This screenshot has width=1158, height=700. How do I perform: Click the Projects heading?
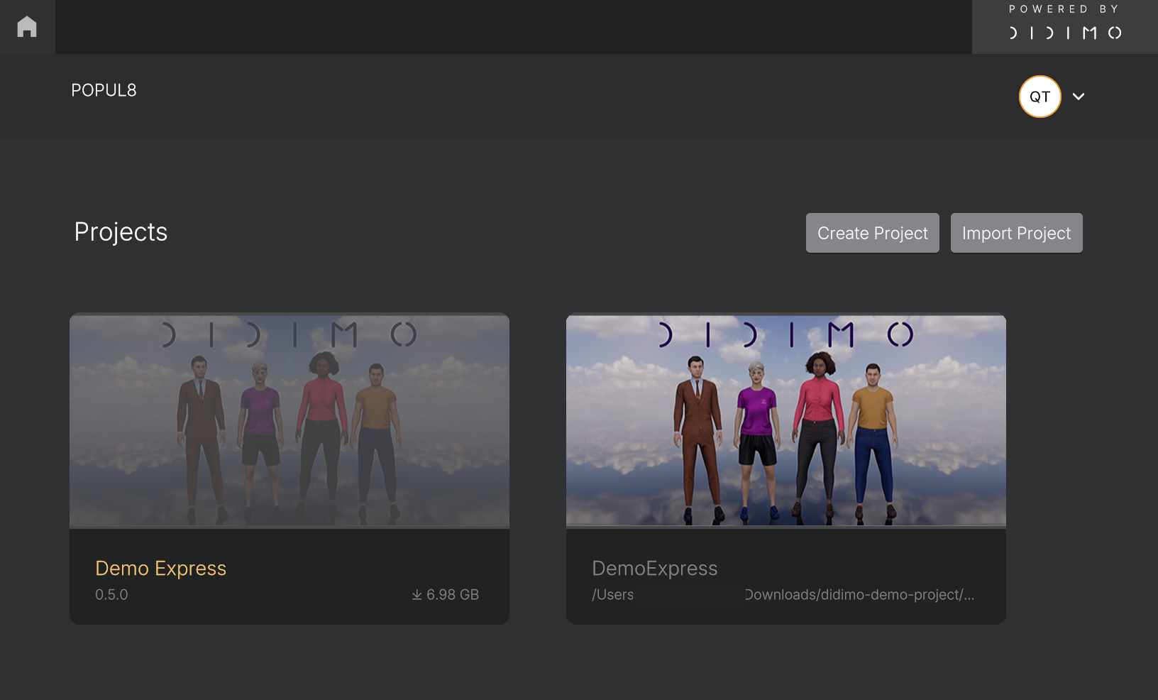pos(121,232)
